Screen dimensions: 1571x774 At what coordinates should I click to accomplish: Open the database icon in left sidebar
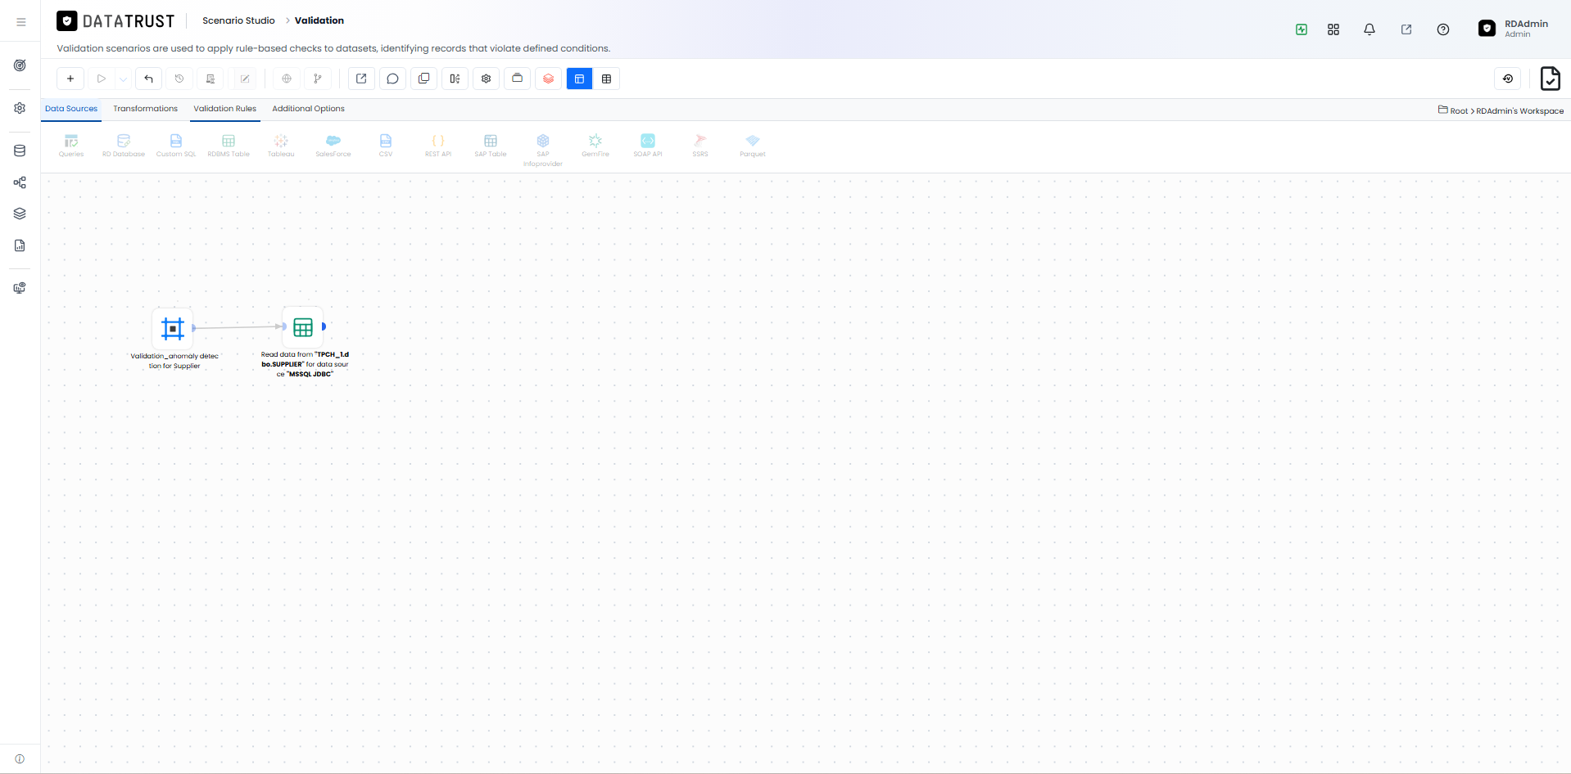tap(20, 151)
